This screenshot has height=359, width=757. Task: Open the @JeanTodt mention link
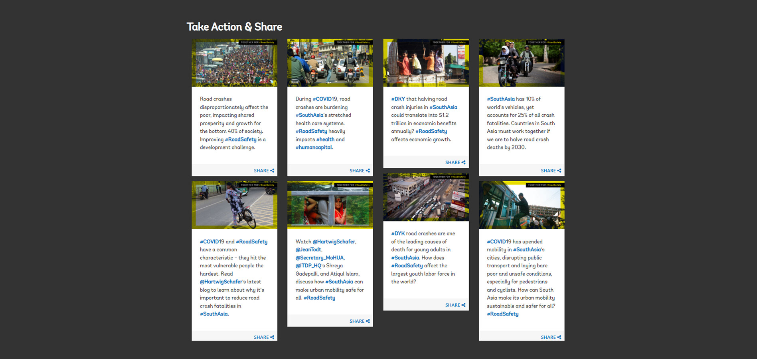click(308, 250)
